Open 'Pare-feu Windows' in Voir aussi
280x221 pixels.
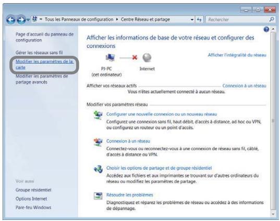[x=33, y=207]
